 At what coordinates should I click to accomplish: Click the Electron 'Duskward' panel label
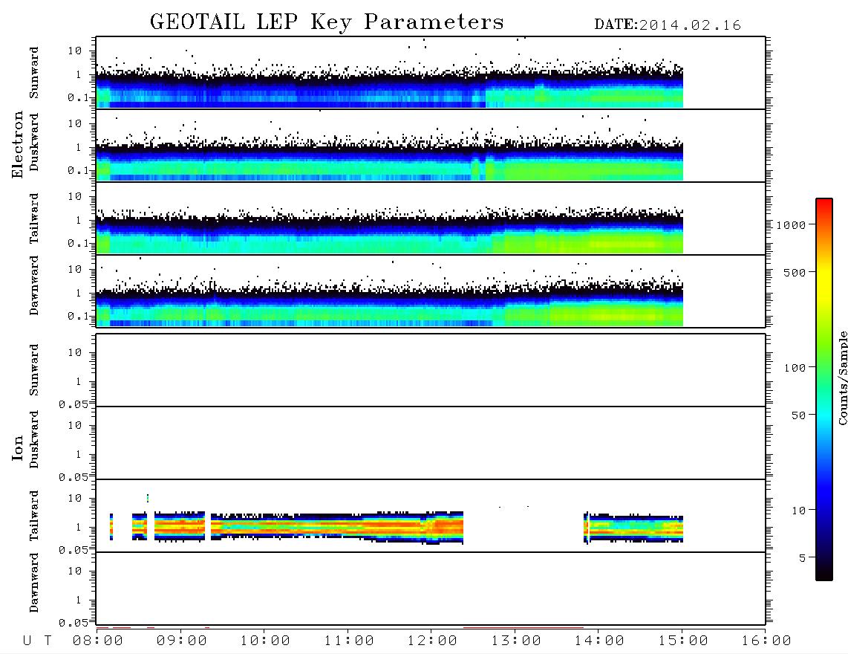click(x=34, y=142)
